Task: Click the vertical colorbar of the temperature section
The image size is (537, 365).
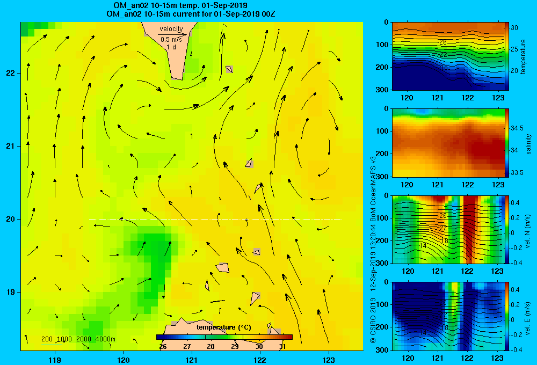Action: 507,56
